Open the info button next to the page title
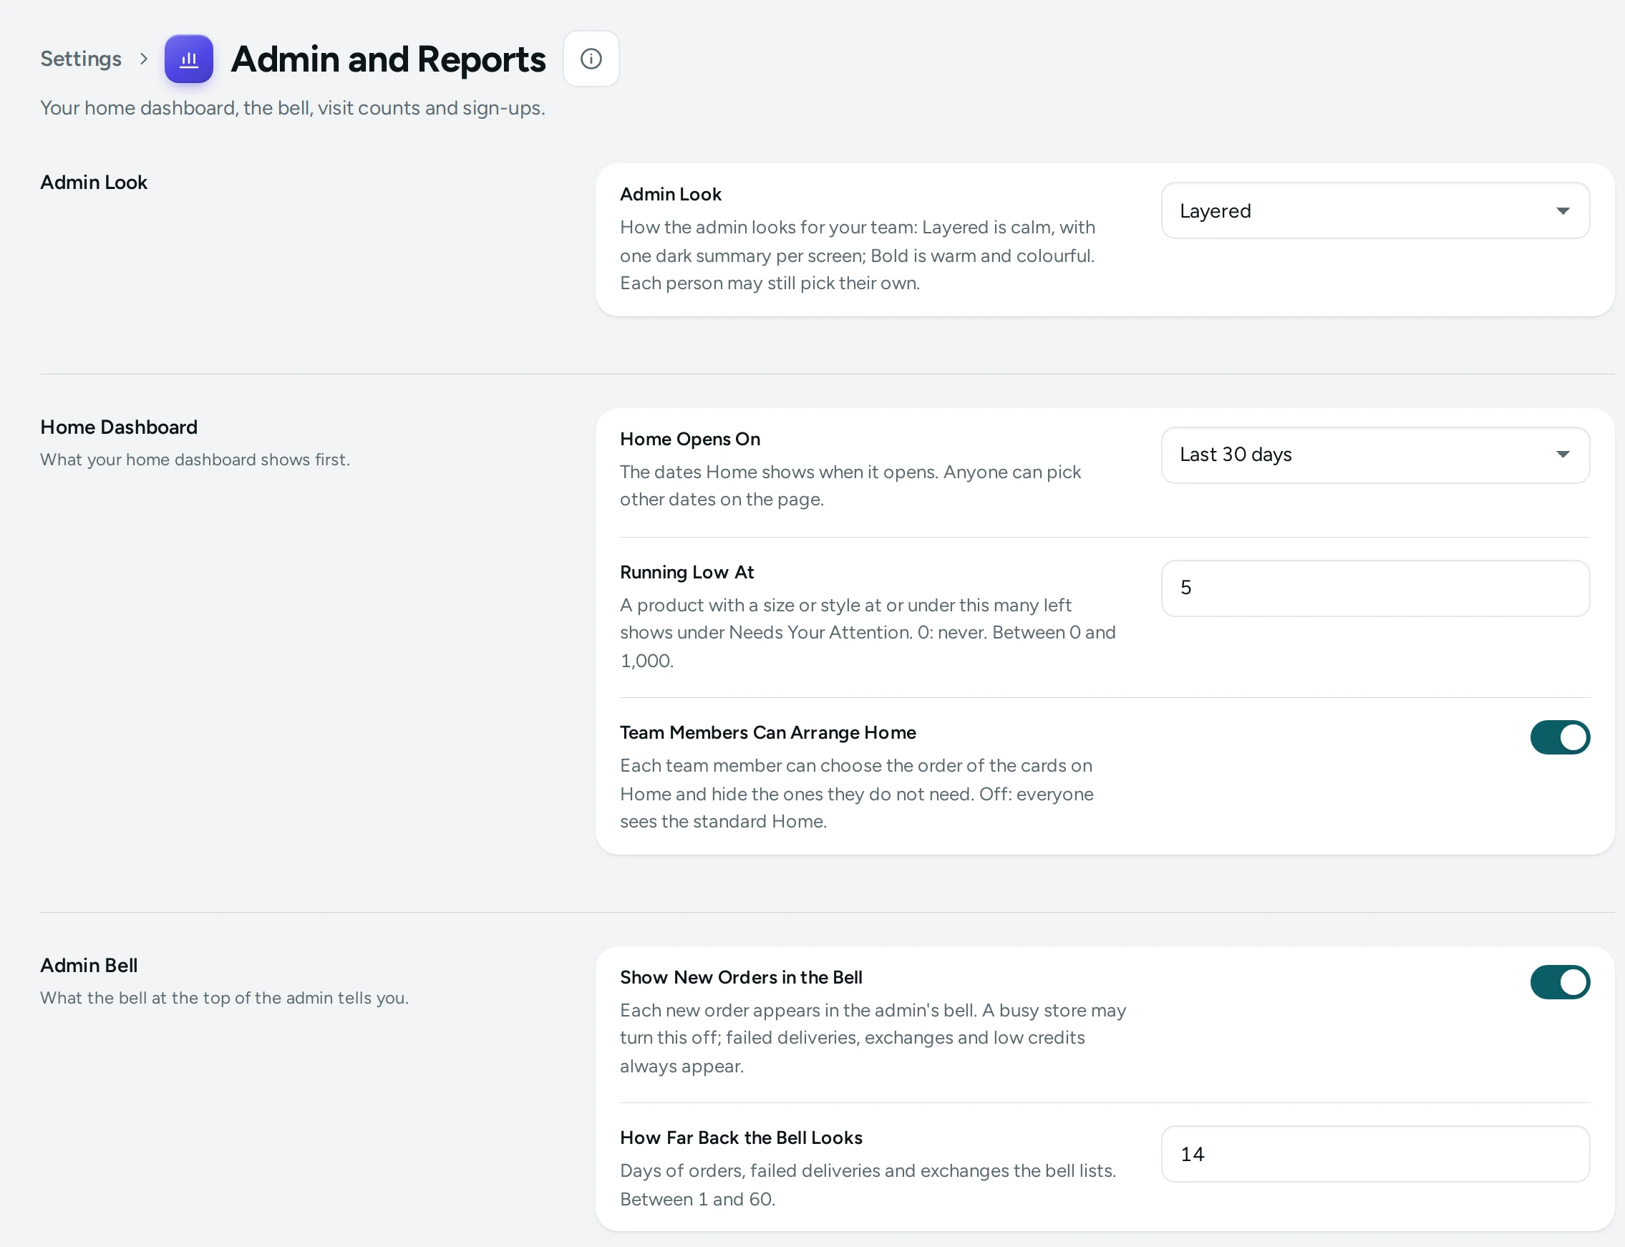 click(x=591, y=59)
